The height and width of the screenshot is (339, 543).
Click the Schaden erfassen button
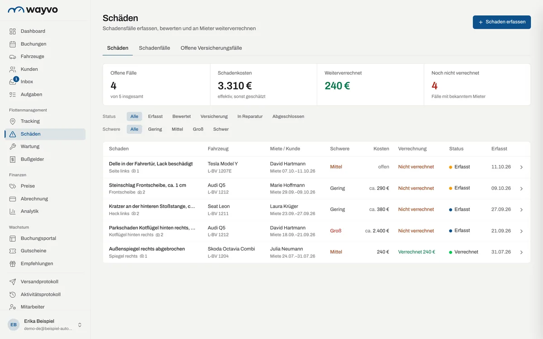[502, 22]
